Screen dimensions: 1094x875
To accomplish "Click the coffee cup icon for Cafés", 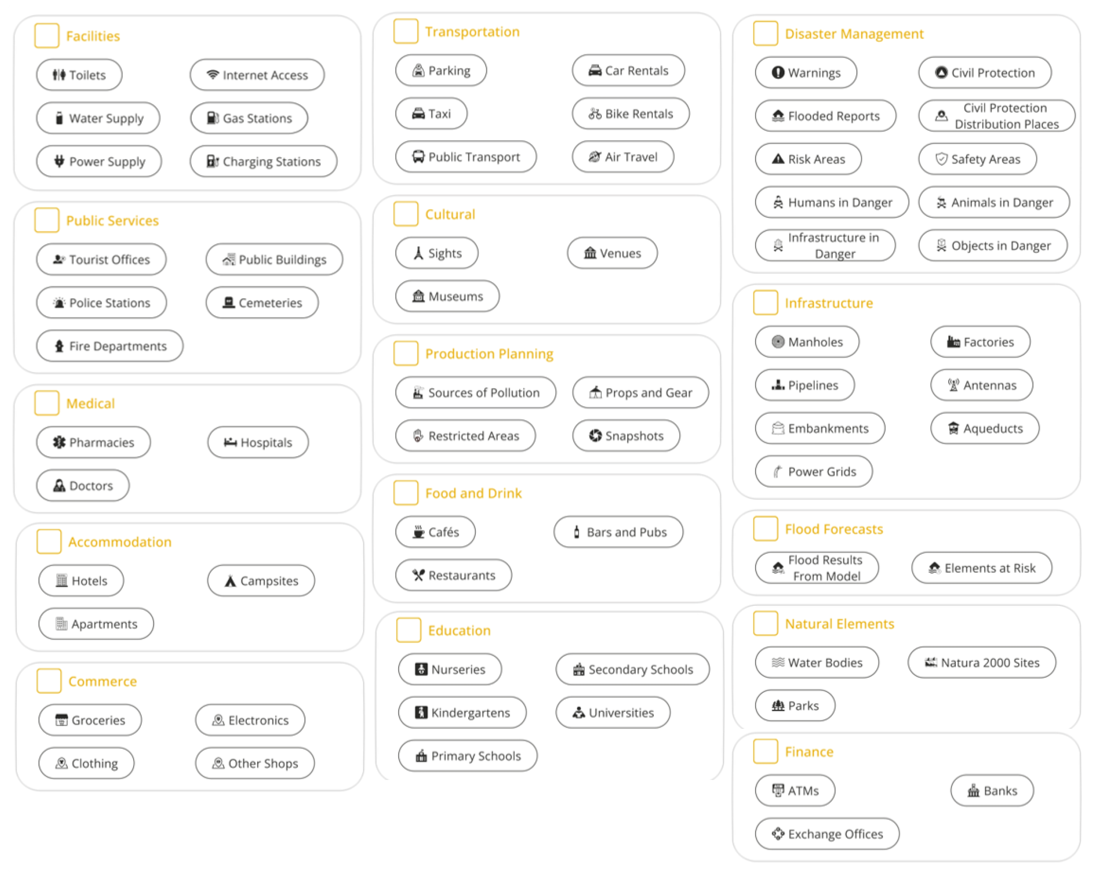I will [418, 532].
